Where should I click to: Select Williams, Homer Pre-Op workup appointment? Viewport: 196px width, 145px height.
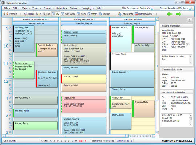click(83, 37)
